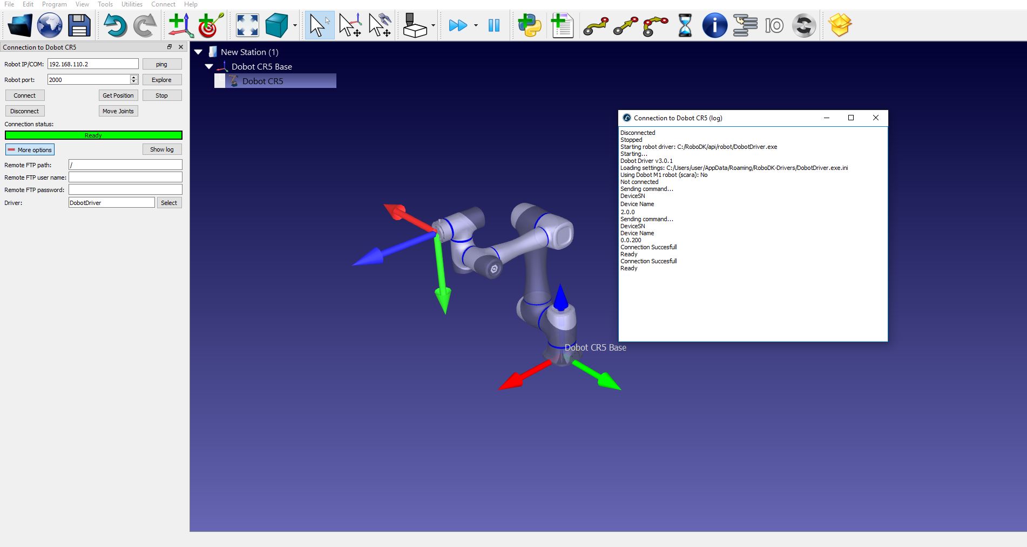The height and width of the screenshot is (547, 1027).
Task: Click the green Ready connection status bar
Action: pos(93,135)
